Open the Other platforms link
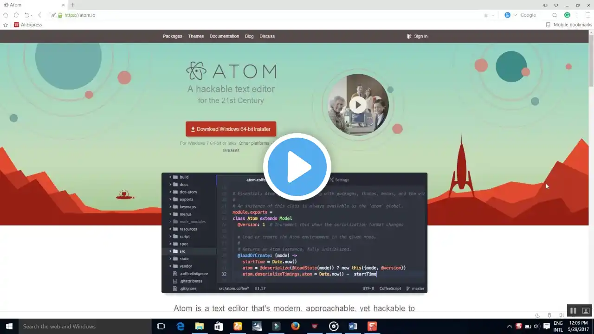 pyautogui.click(x=254, y=143)
